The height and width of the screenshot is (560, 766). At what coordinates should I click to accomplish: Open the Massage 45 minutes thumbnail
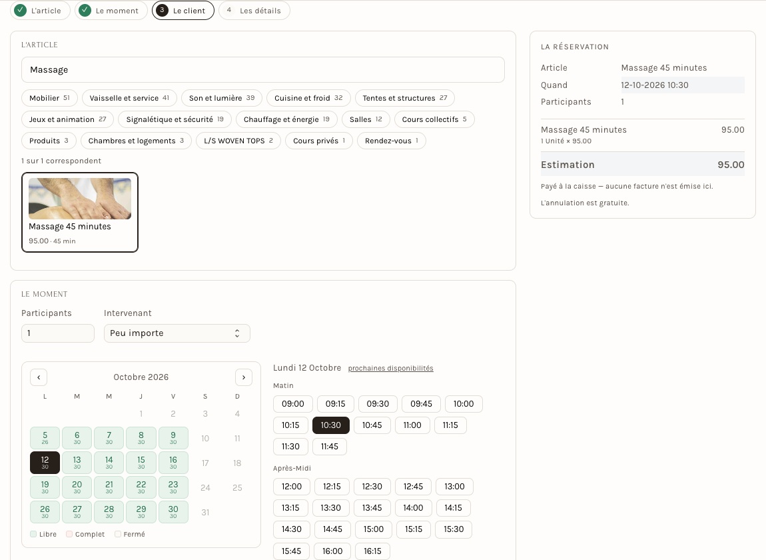pyautogui.click(x=80, y=199)
